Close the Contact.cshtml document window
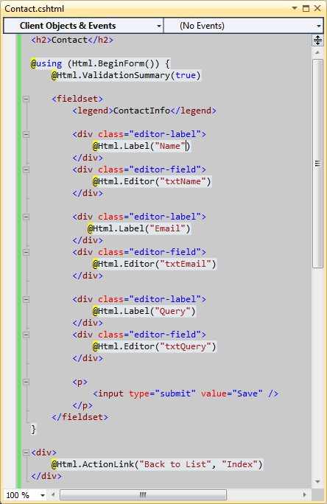This screenshot has height=504, width=327. 317,8
